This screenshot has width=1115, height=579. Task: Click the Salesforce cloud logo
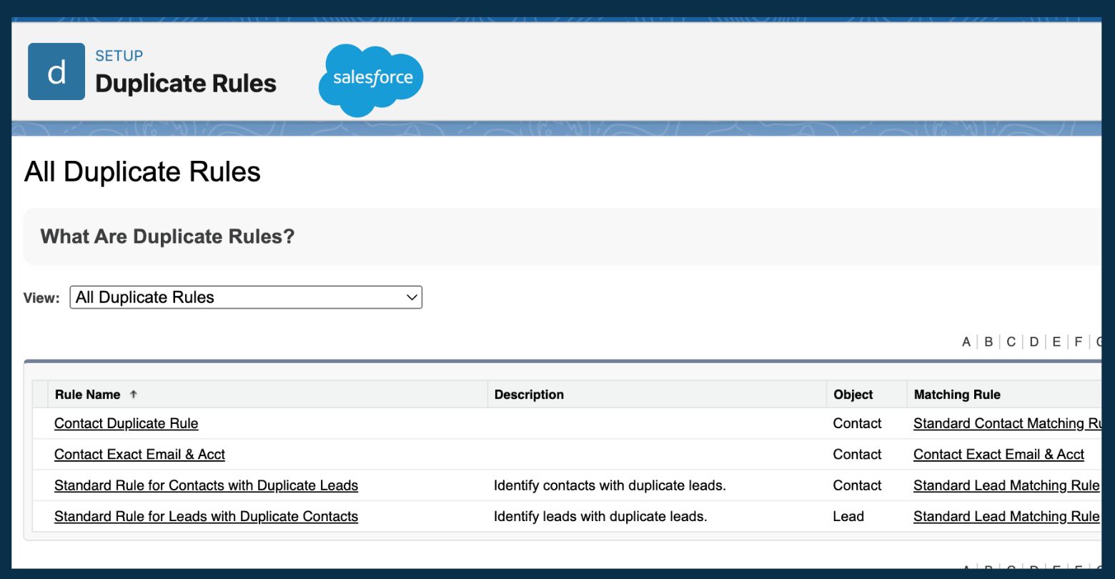click(371, 78)
